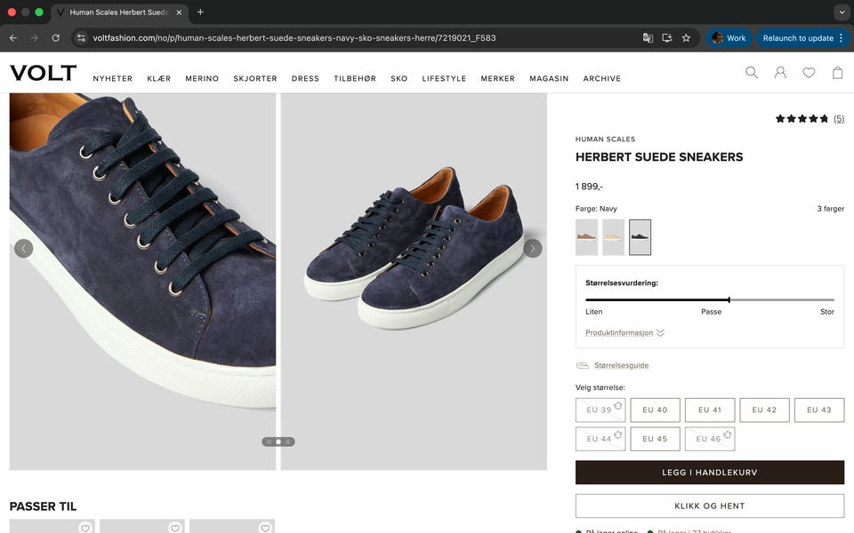Select size EU 41
This screenshot has height=533, width=854.
[x=710, y=410]
